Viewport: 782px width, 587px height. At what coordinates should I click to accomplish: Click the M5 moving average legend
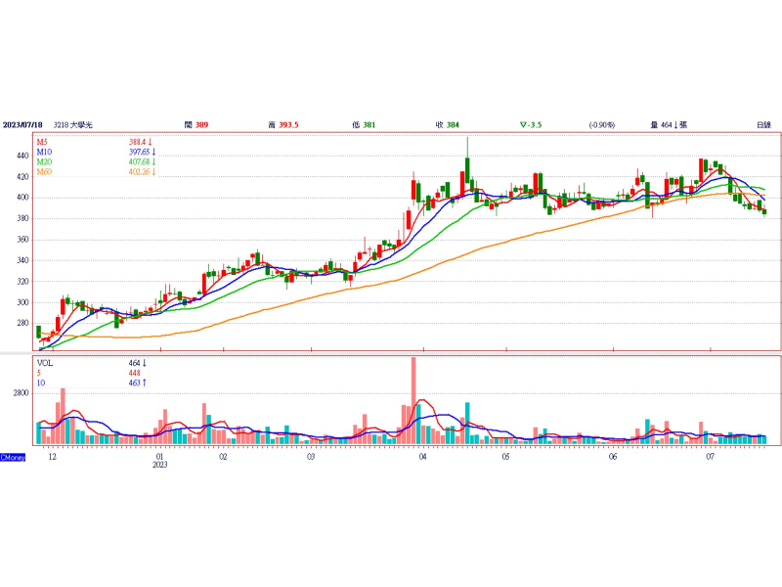click(43, 143)
